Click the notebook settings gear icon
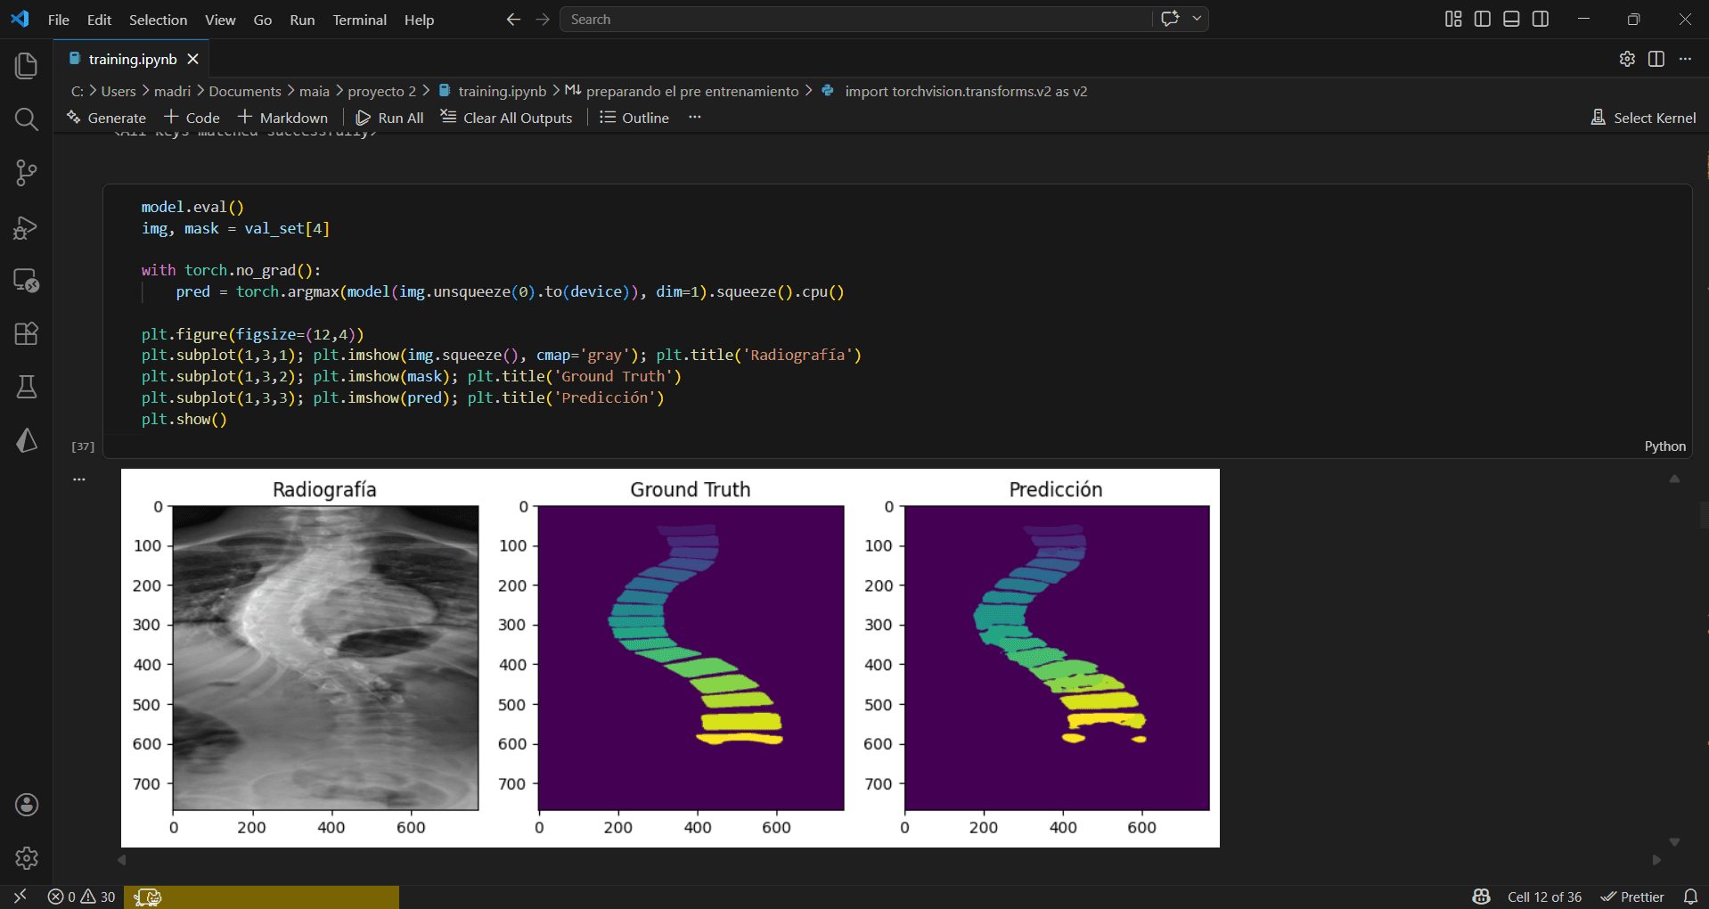This screenshot has height=909, width=1709. click(x=1628, y=59)
